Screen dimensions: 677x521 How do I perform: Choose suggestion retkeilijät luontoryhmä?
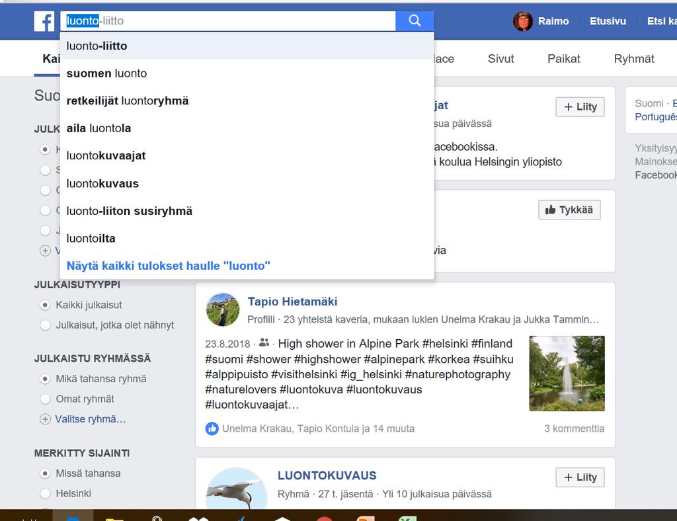tap(247, 101)
